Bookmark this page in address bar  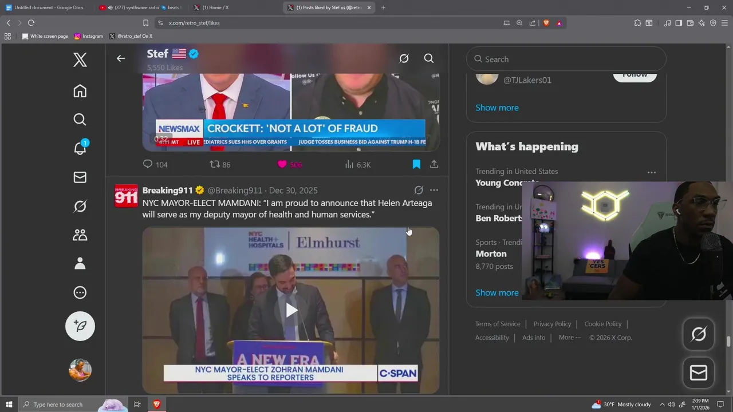click(145, 23)
